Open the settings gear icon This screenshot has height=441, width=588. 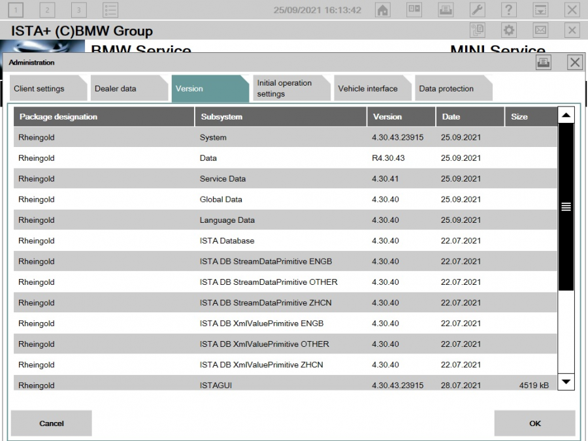(x=510, y=31)
